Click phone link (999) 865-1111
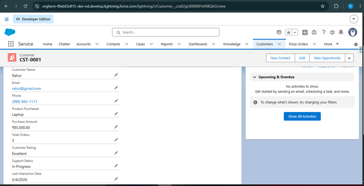The image size is (364, 186). (24, 101)
